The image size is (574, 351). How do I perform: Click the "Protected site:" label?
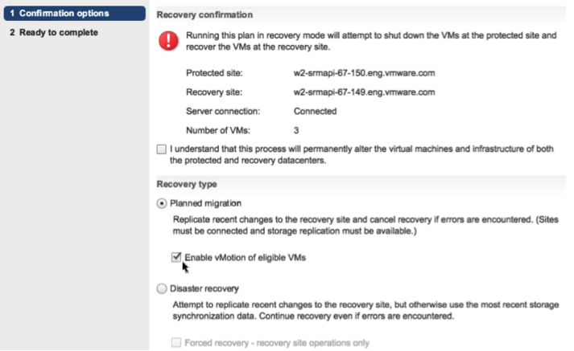[x=214, y=72]
